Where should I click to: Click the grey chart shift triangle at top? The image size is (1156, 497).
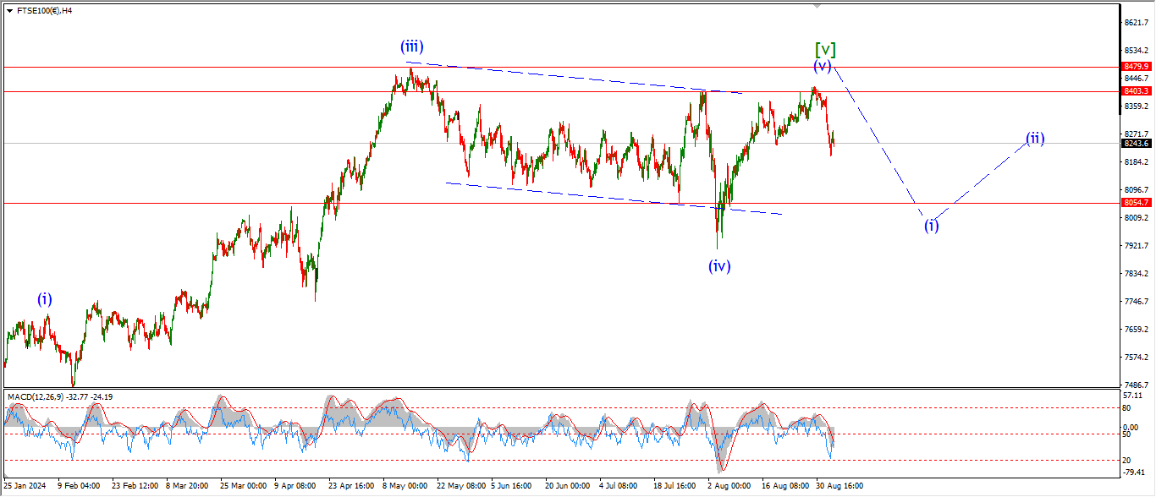coord(817,6)
